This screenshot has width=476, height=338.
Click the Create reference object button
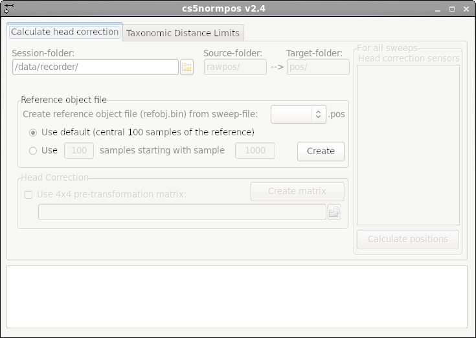(321, 151)
